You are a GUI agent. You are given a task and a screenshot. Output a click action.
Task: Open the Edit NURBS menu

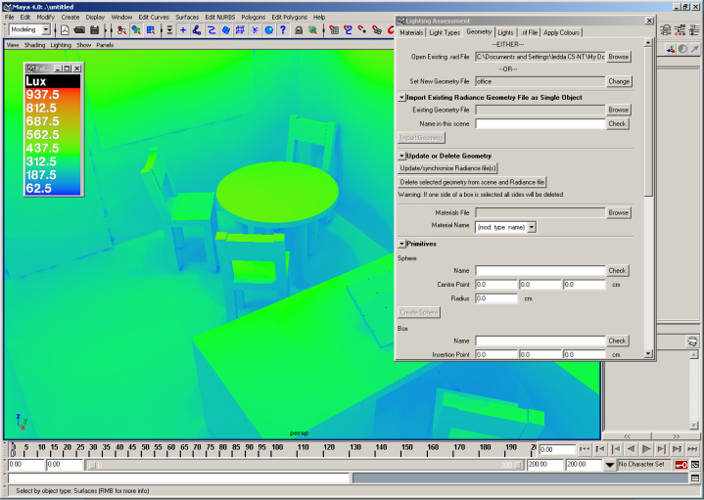tap(220, 17)
